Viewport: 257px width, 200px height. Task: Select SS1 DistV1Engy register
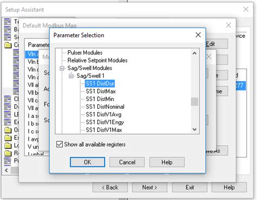coord(105,122)
